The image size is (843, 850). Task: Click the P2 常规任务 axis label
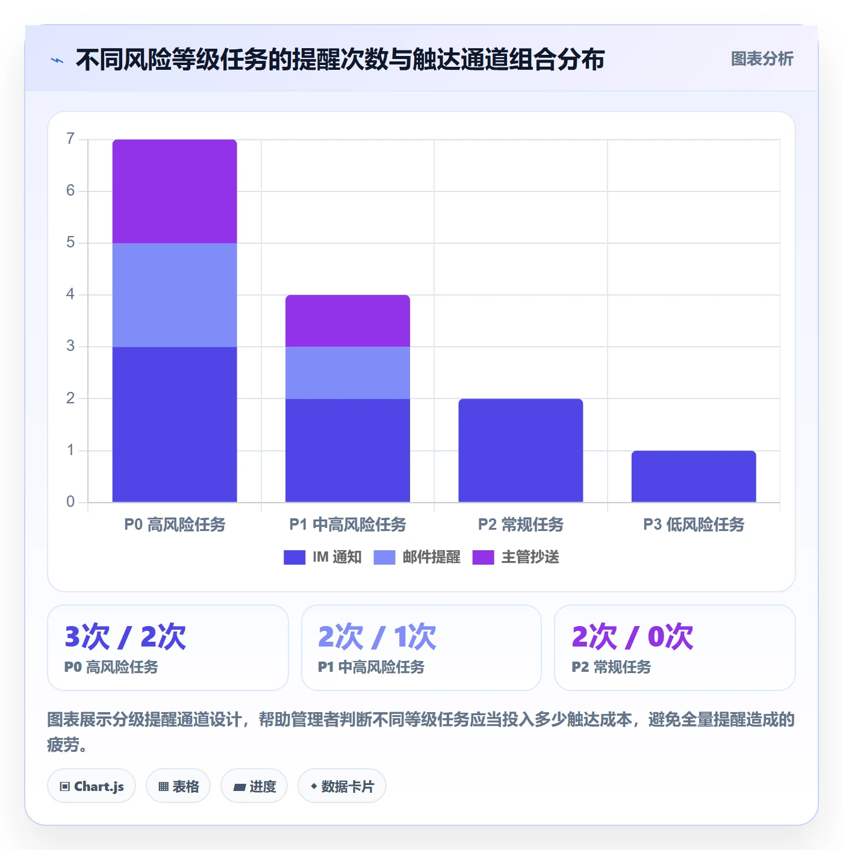(521, 525)
